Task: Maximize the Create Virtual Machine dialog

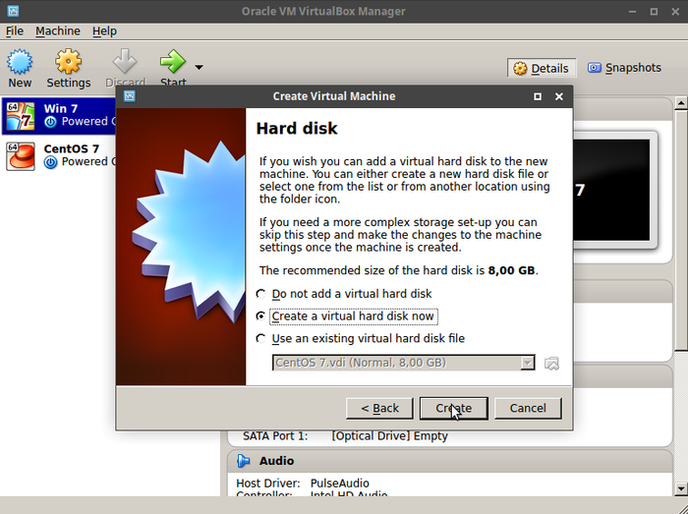Action: 538,96
